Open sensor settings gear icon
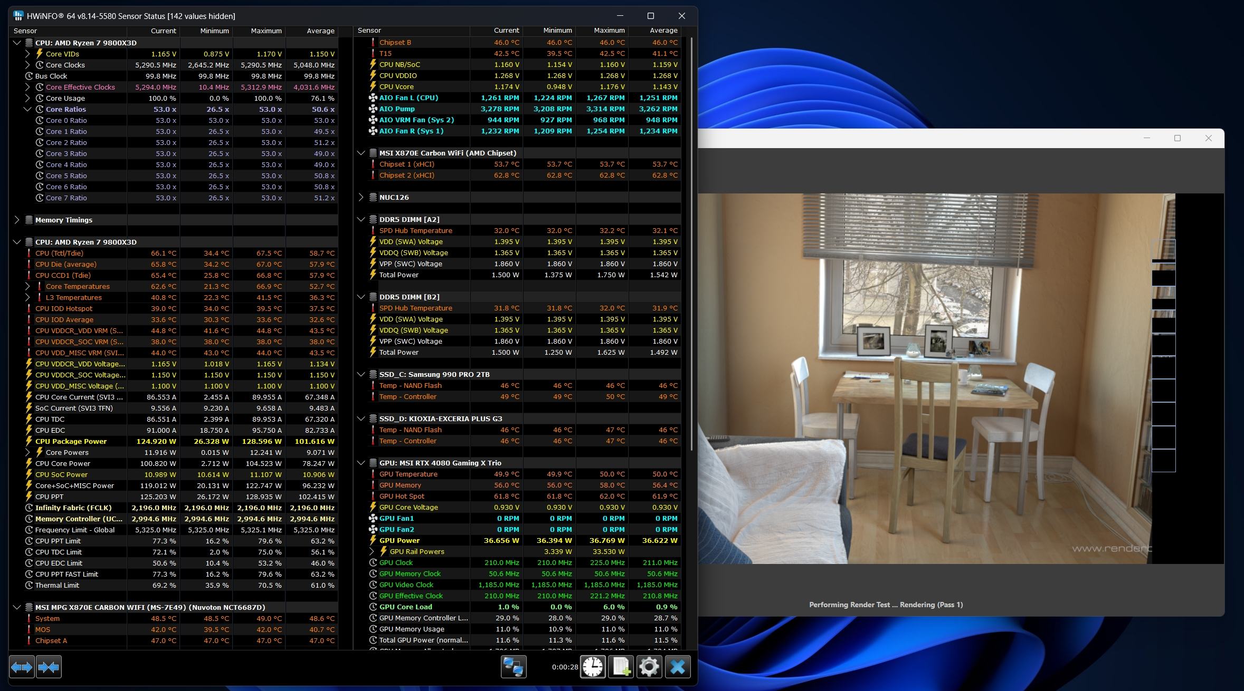Viewport: 1244px width, 691px height. [649, 667]
